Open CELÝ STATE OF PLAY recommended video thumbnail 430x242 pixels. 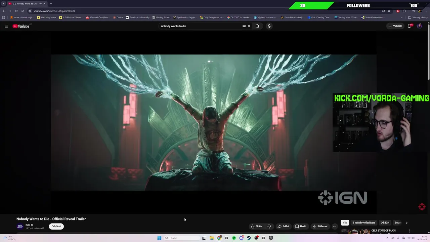[355, 231]
